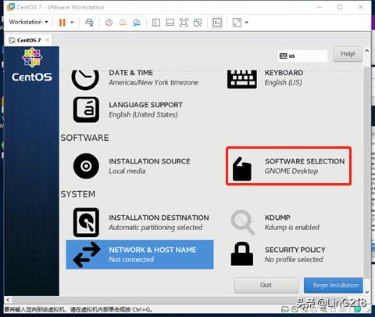Viewport: 375px width, 317px height.
Task: Click Begin Installation button
Action: (334, 285)
